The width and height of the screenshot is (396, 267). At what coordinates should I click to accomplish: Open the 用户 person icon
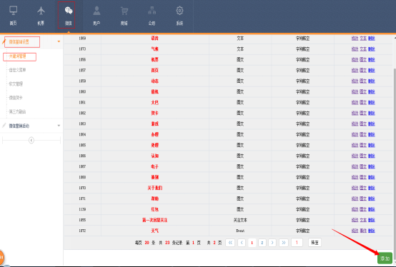[x=96, y=11]
